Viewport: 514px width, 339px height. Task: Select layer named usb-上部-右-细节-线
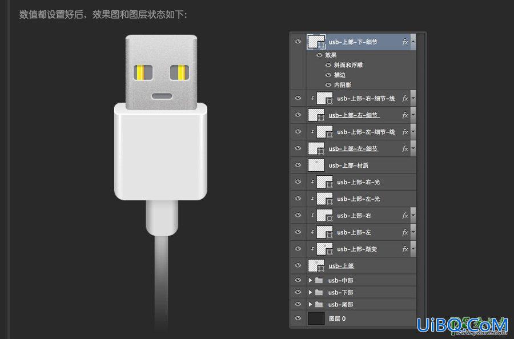(366, 99)
